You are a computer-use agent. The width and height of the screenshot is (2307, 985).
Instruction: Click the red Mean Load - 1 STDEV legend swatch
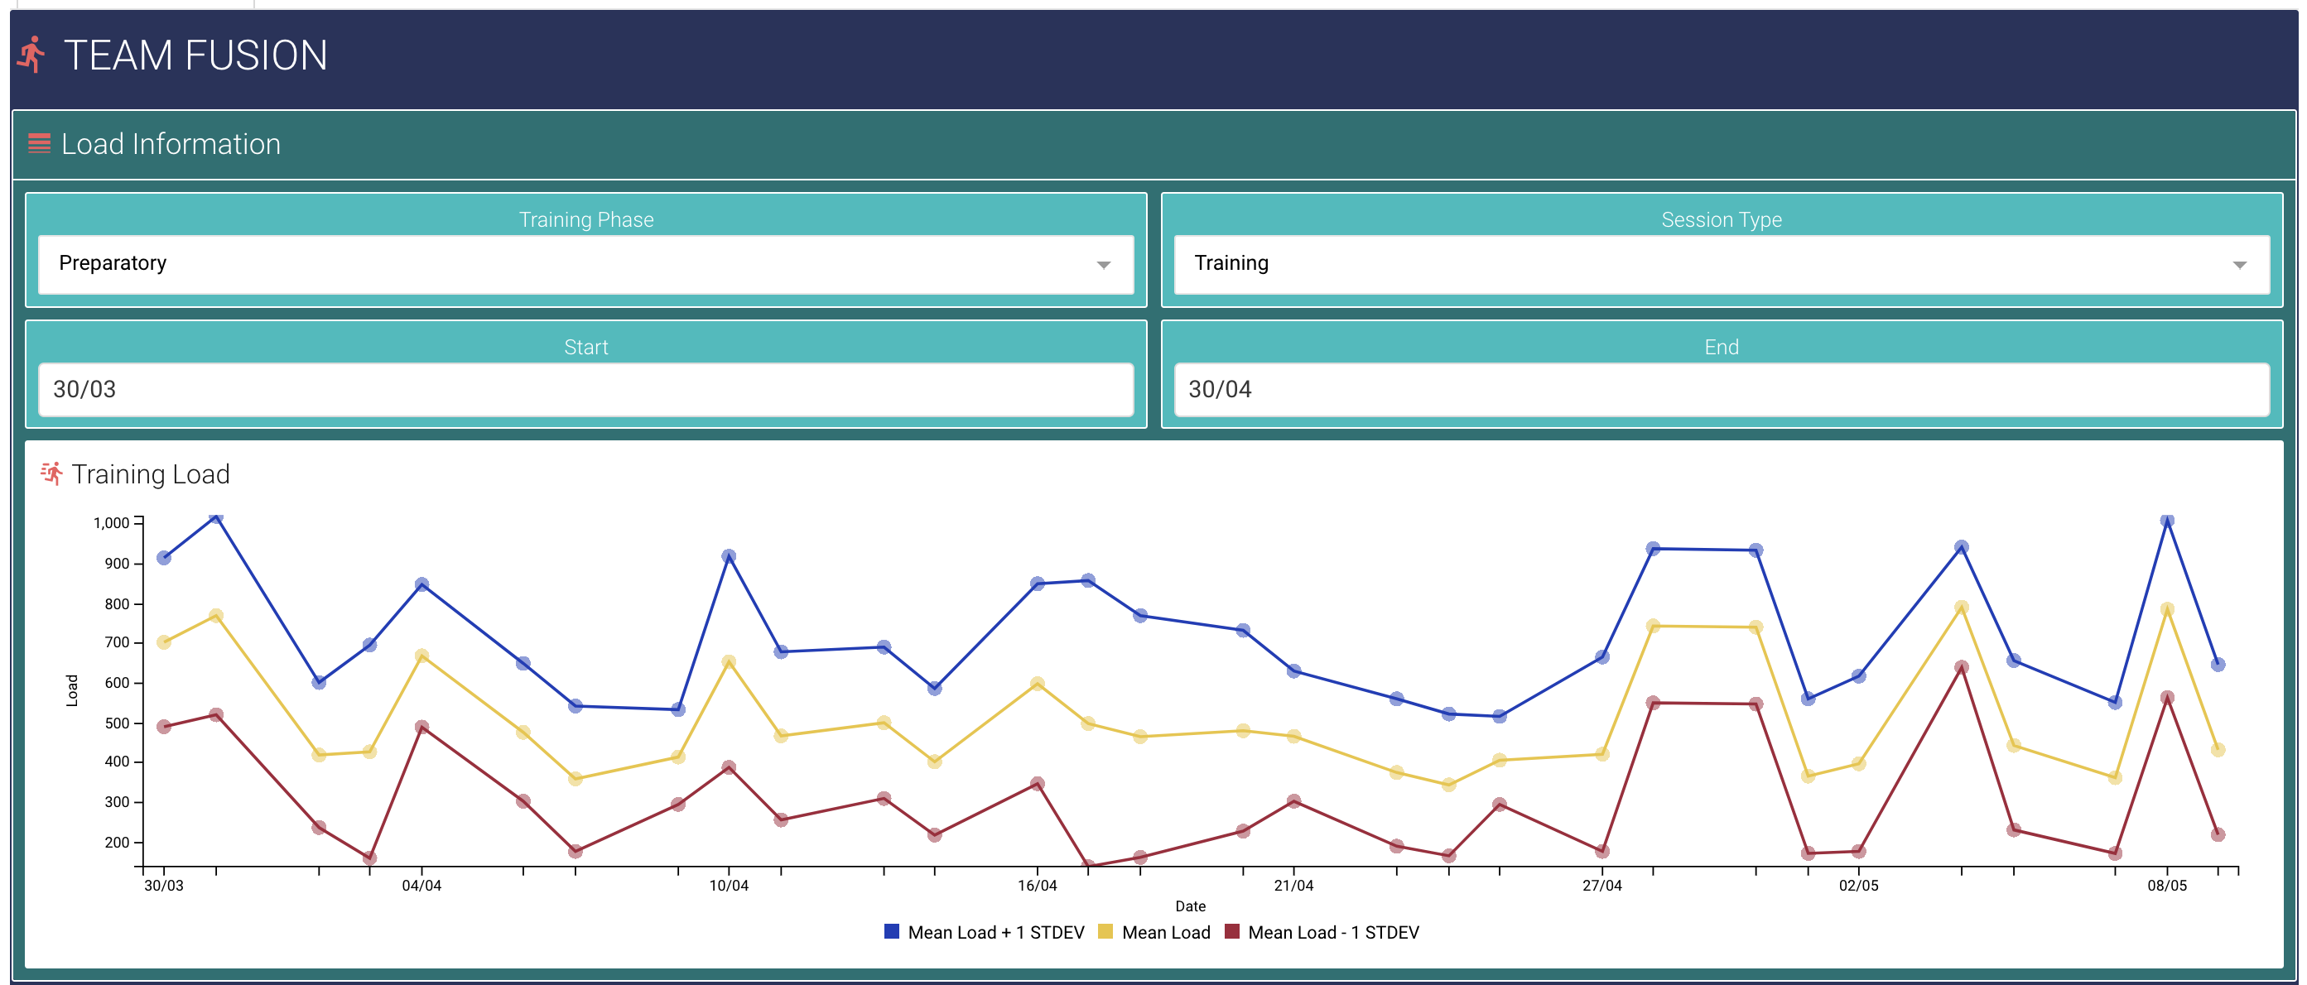coord(1231,931)
